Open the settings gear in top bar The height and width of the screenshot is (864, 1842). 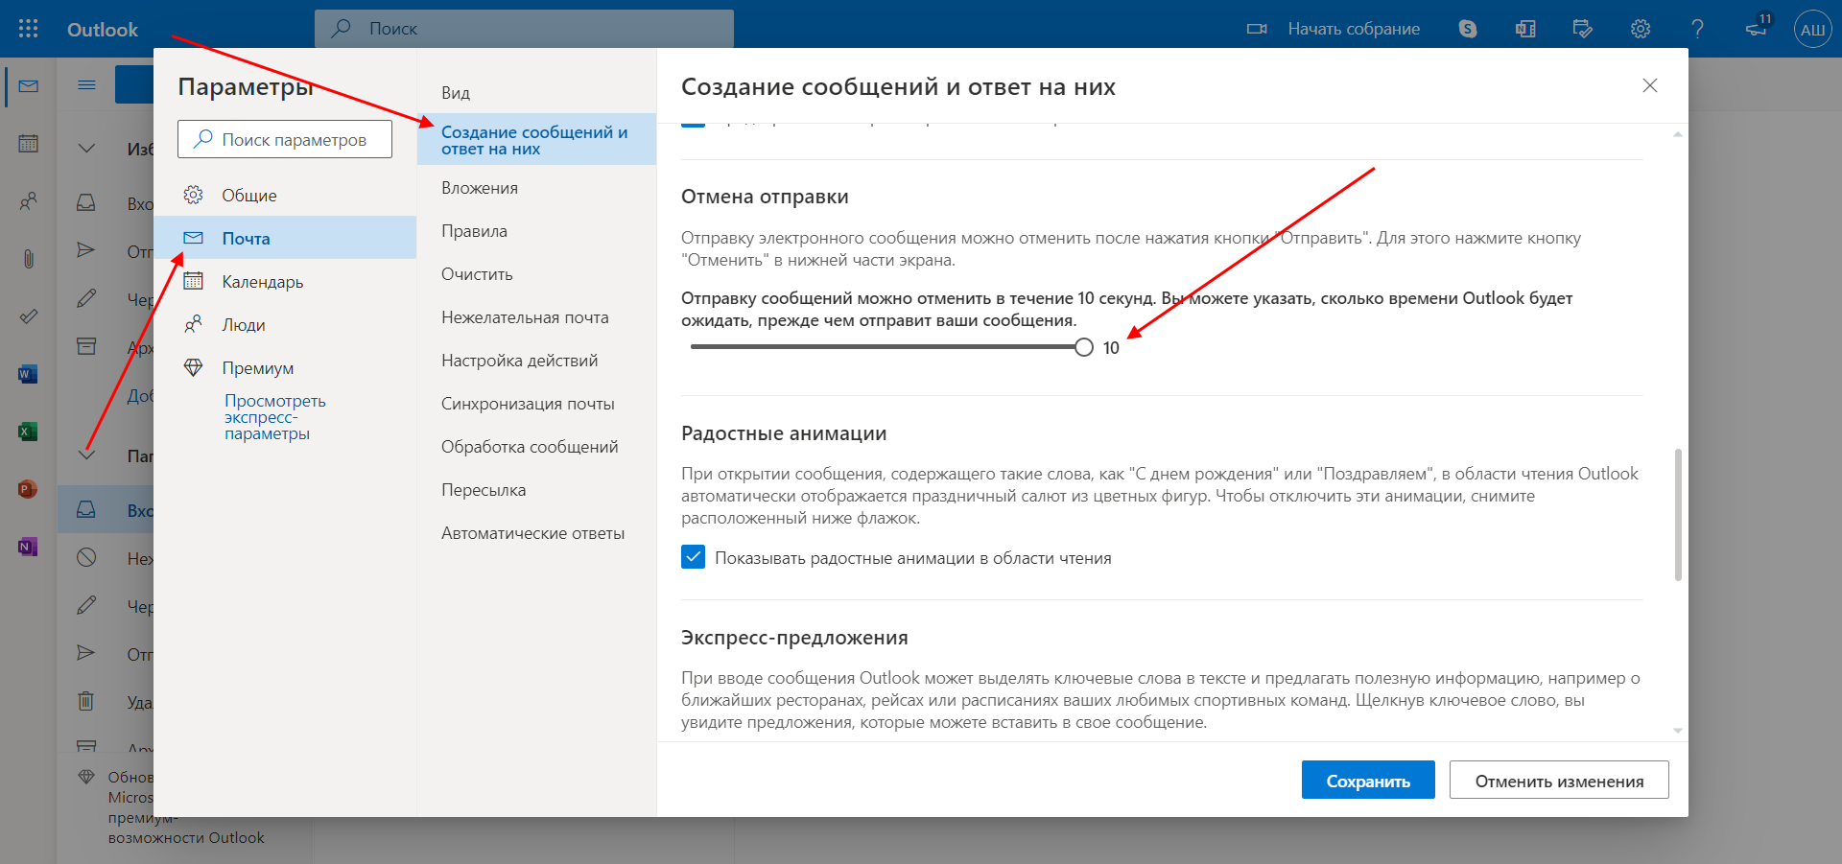[1641, 29]
